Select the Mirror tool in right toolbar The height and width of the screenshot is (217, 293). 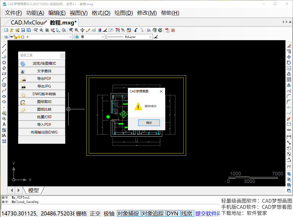click(x=289, y=85)
